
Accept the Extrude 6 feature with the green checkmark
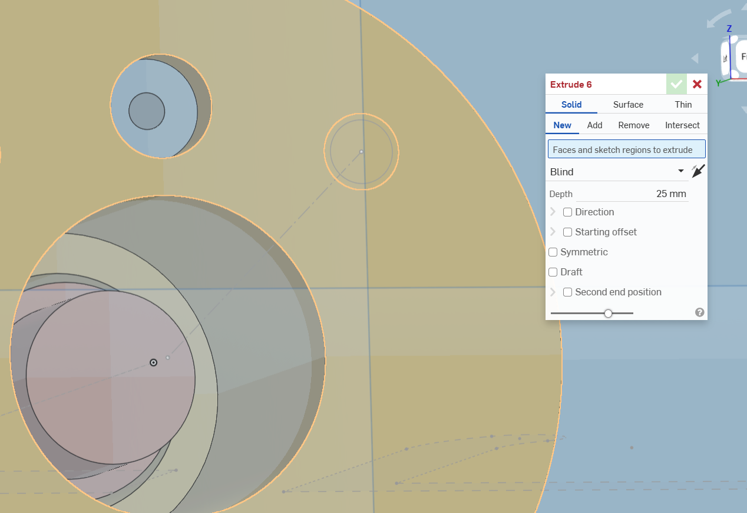[x=676, y=84]
